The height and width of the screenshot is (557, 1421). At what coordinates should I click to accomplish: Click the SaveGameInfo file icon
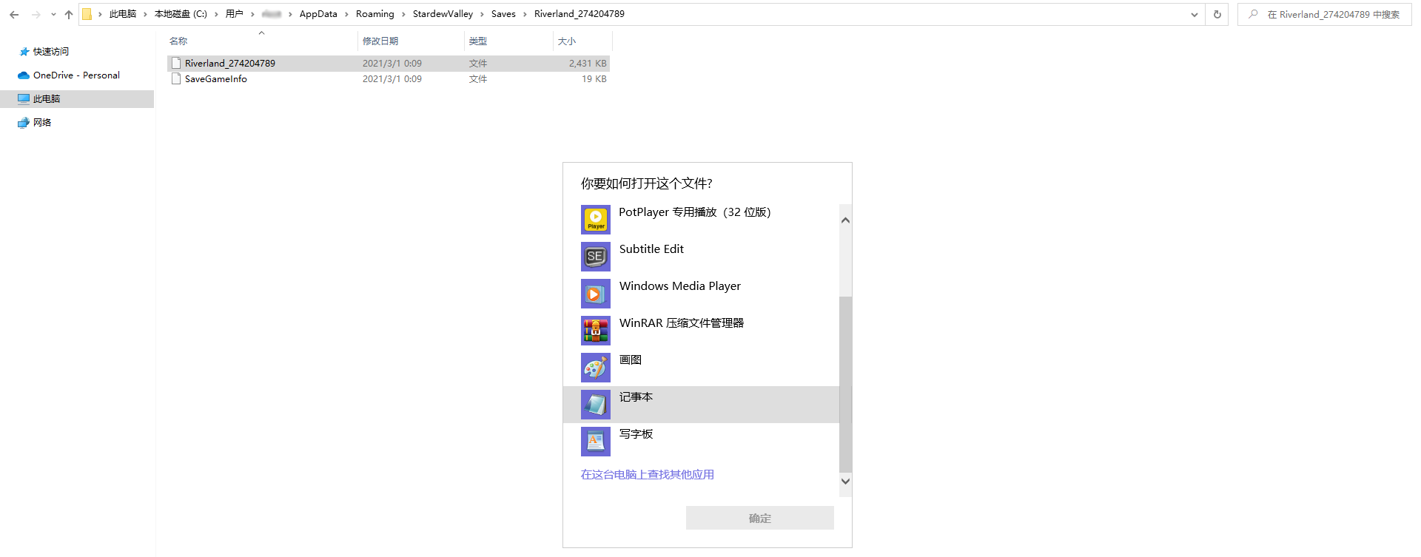pyautogui.click(x=176, y=79)
